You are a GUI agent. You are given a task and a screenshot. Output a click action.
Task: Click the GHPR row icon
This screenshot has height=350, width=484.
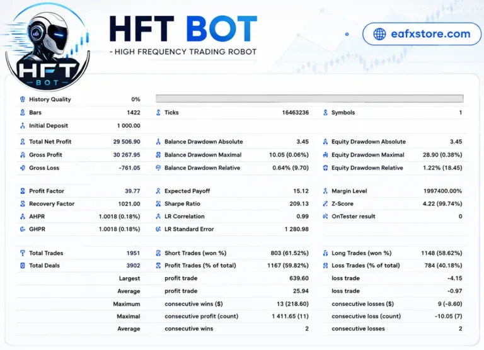23,229
